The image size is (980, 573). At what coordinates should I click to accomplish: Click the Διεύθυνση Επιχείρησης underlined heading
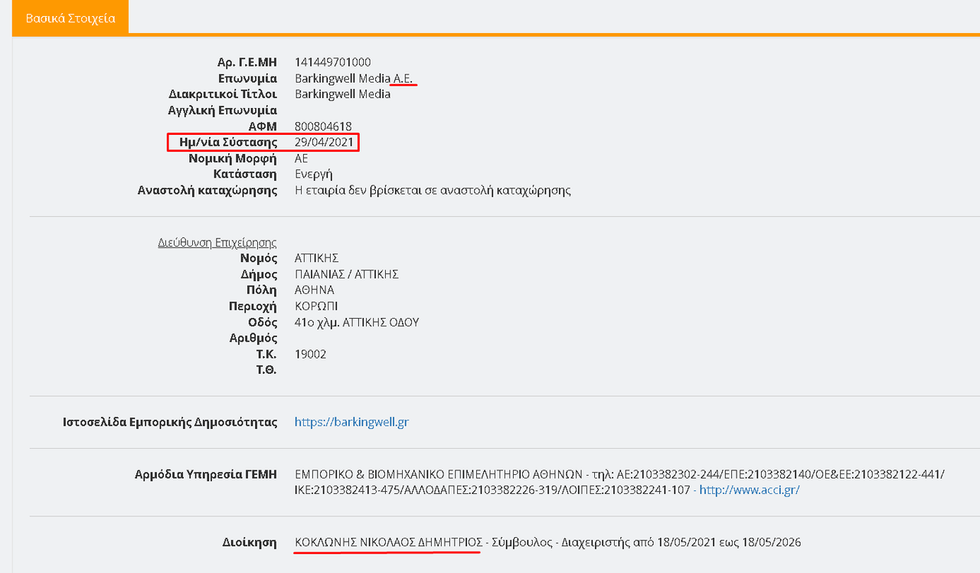[x=217, y=243]
